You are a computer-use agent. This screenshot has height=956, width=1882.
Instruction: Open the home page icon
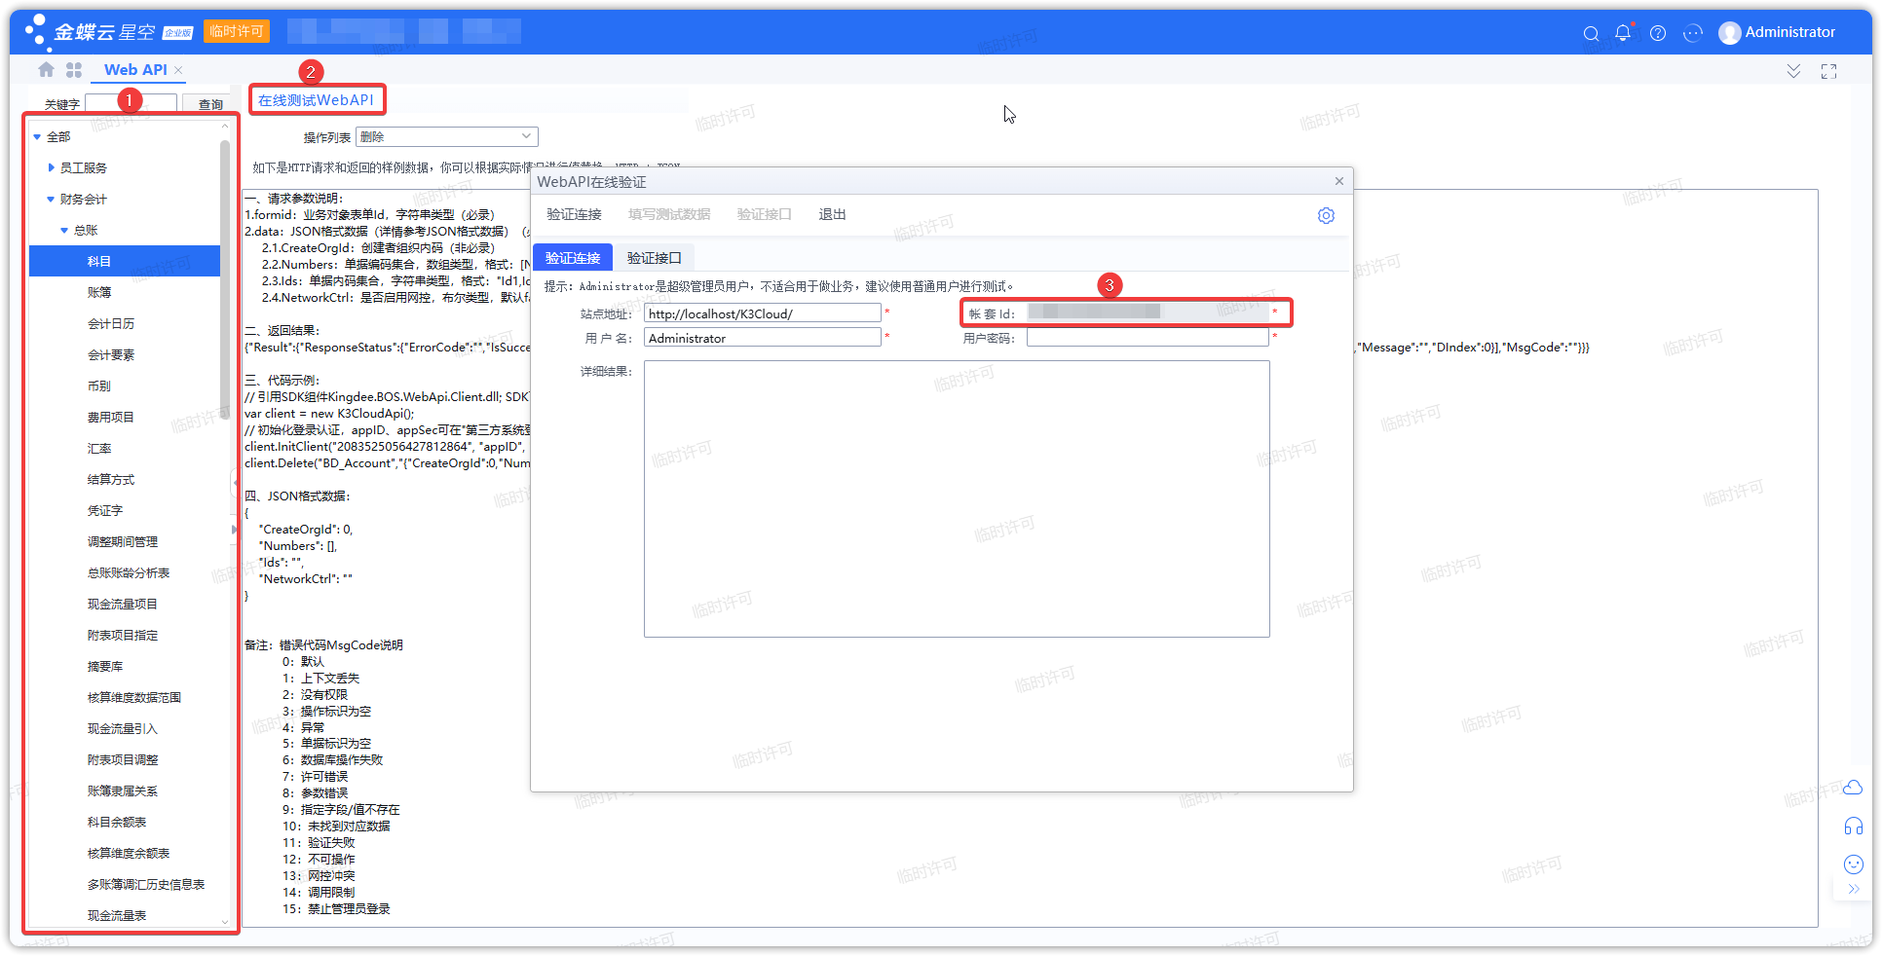pos(46,70)
